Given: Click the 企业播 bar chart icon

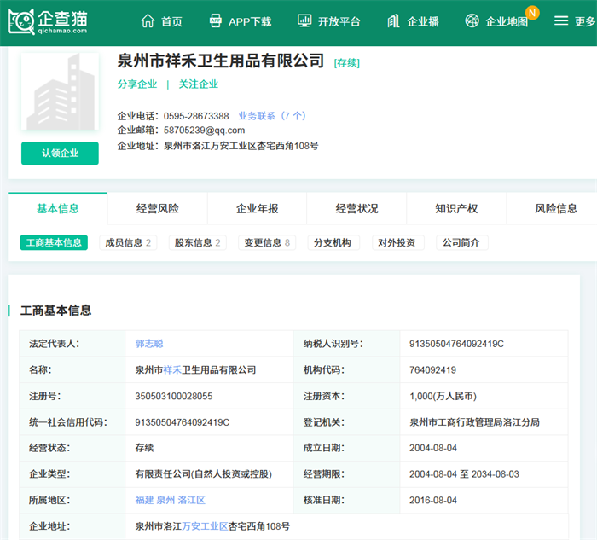Looking at the screenshot, I should (x=393, y=21).
